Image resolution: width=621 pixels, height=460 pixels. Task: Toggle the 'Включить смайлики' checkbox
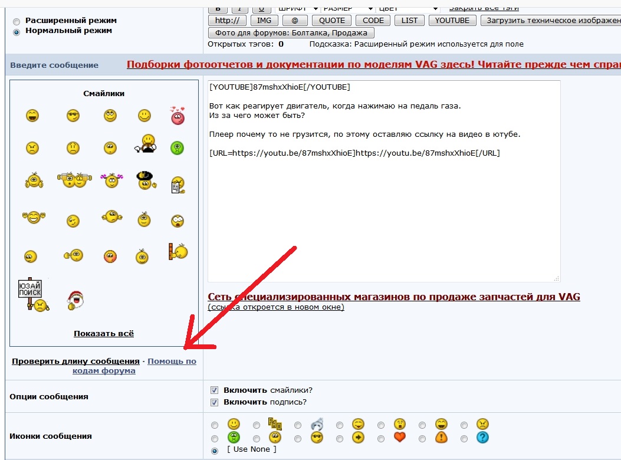point(215,390)
